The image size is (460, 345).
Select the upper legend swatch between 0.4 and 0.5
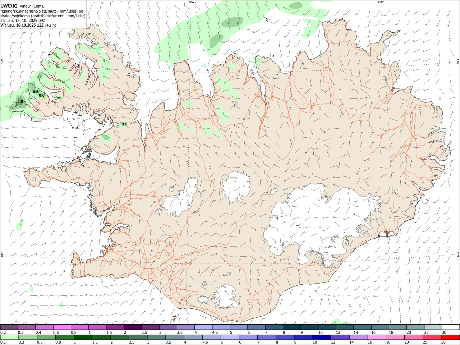pyautogui.click(x=45, y=327)
